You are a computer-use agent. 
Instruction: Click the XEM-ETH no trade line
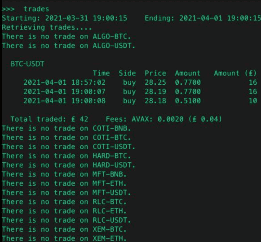pos(64,238)
